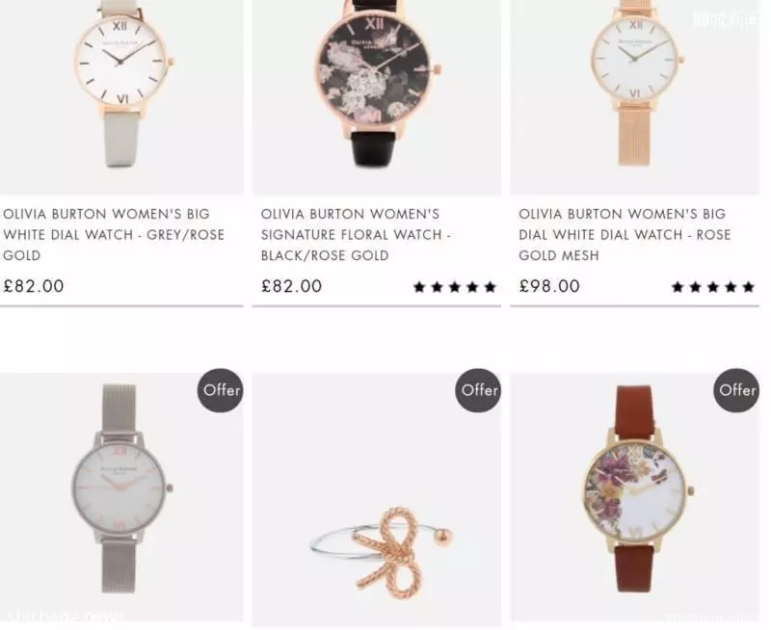Click the £98.00 price of the mesh watch
771x630 pixels.
[549, 286]
